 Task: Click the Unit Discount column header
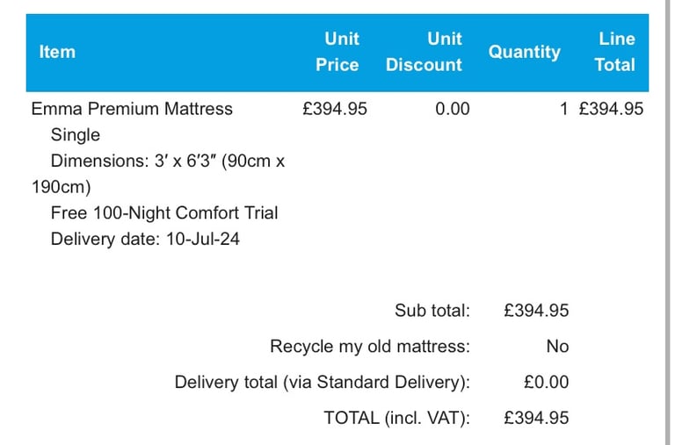click(x=424, y=52)
